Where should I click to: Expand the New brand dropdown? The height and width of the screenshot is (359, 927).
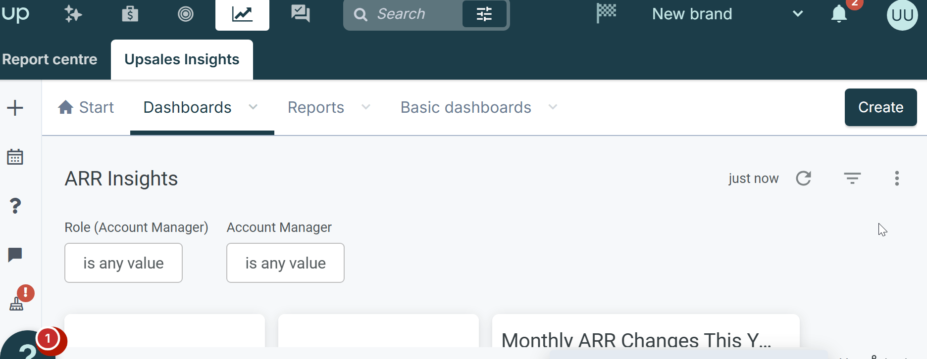coord(798,14)
